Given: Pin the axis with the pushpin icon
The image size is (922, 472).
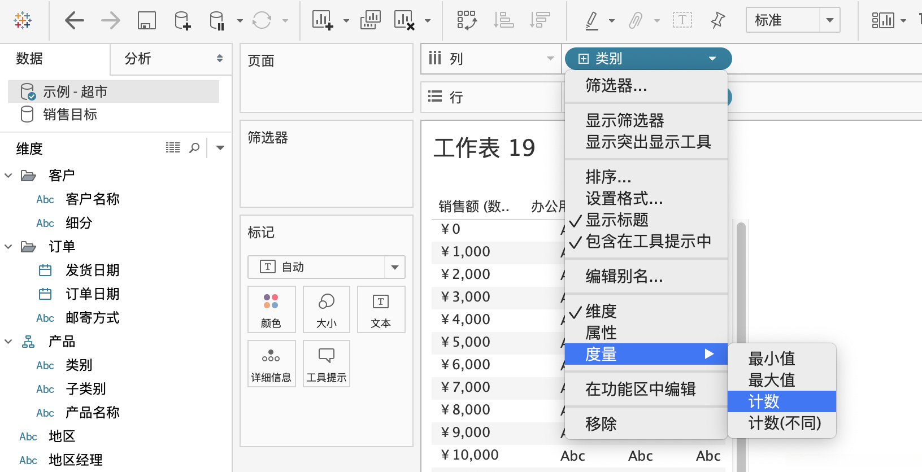Looking at the screenshot, I should point(717,20).
